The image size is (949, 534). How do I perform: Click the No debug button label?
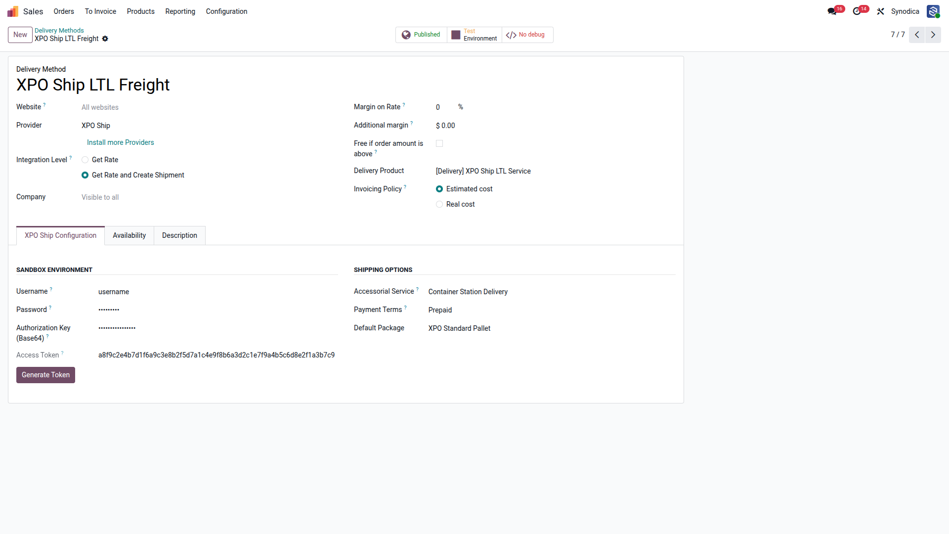pos(531,35)
